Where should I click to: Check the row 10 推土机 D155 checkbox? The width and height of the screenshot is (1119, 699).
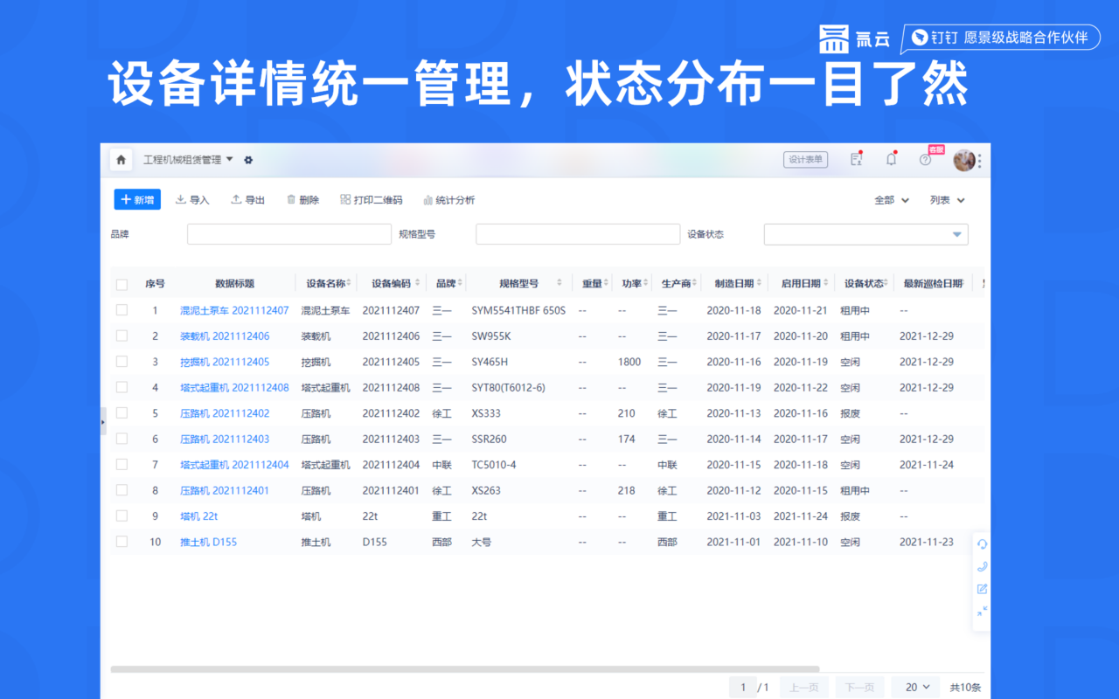tap(122, 542)
